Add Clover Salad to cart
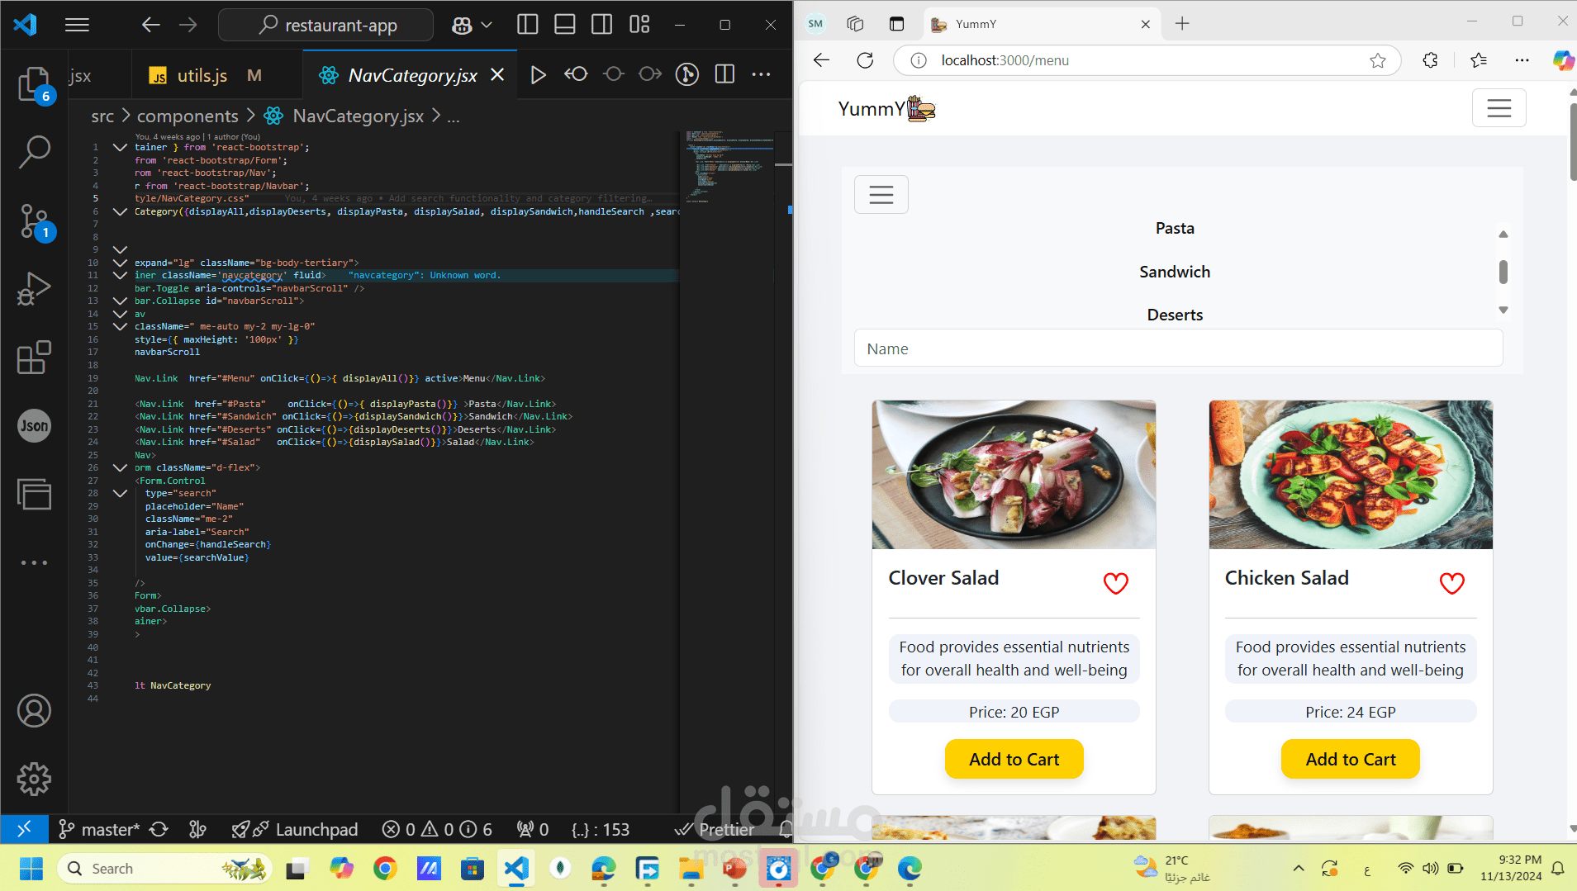 click(1014, 760)
